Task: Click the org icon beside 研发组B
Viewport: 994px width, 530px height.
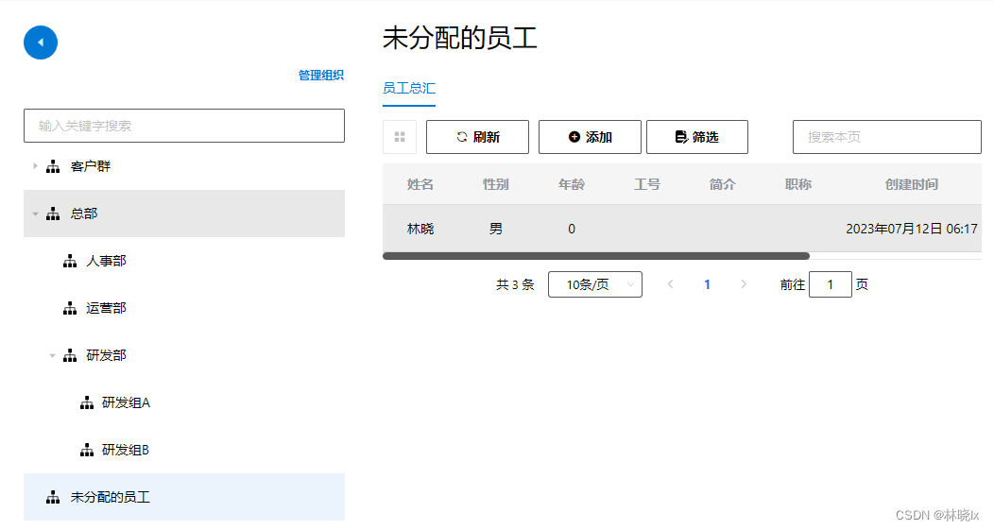Action: [86, 450]
